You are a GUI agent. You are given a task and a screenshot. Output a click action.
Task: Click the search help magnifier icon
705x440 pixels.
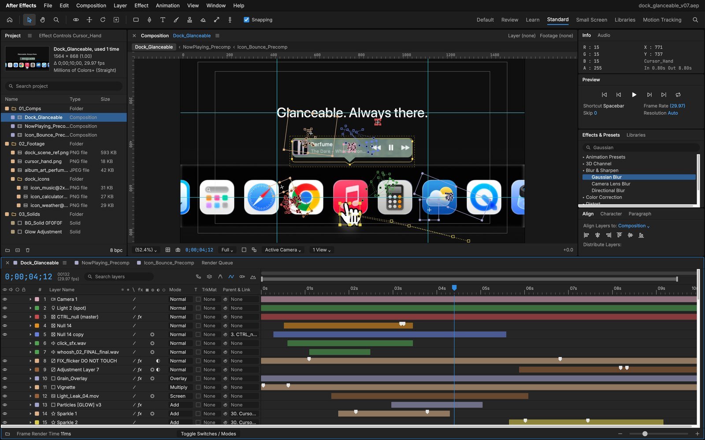click(695, 20)
